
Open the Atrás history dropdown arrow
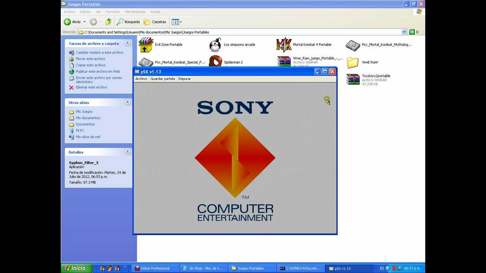(x=84, y=22)
